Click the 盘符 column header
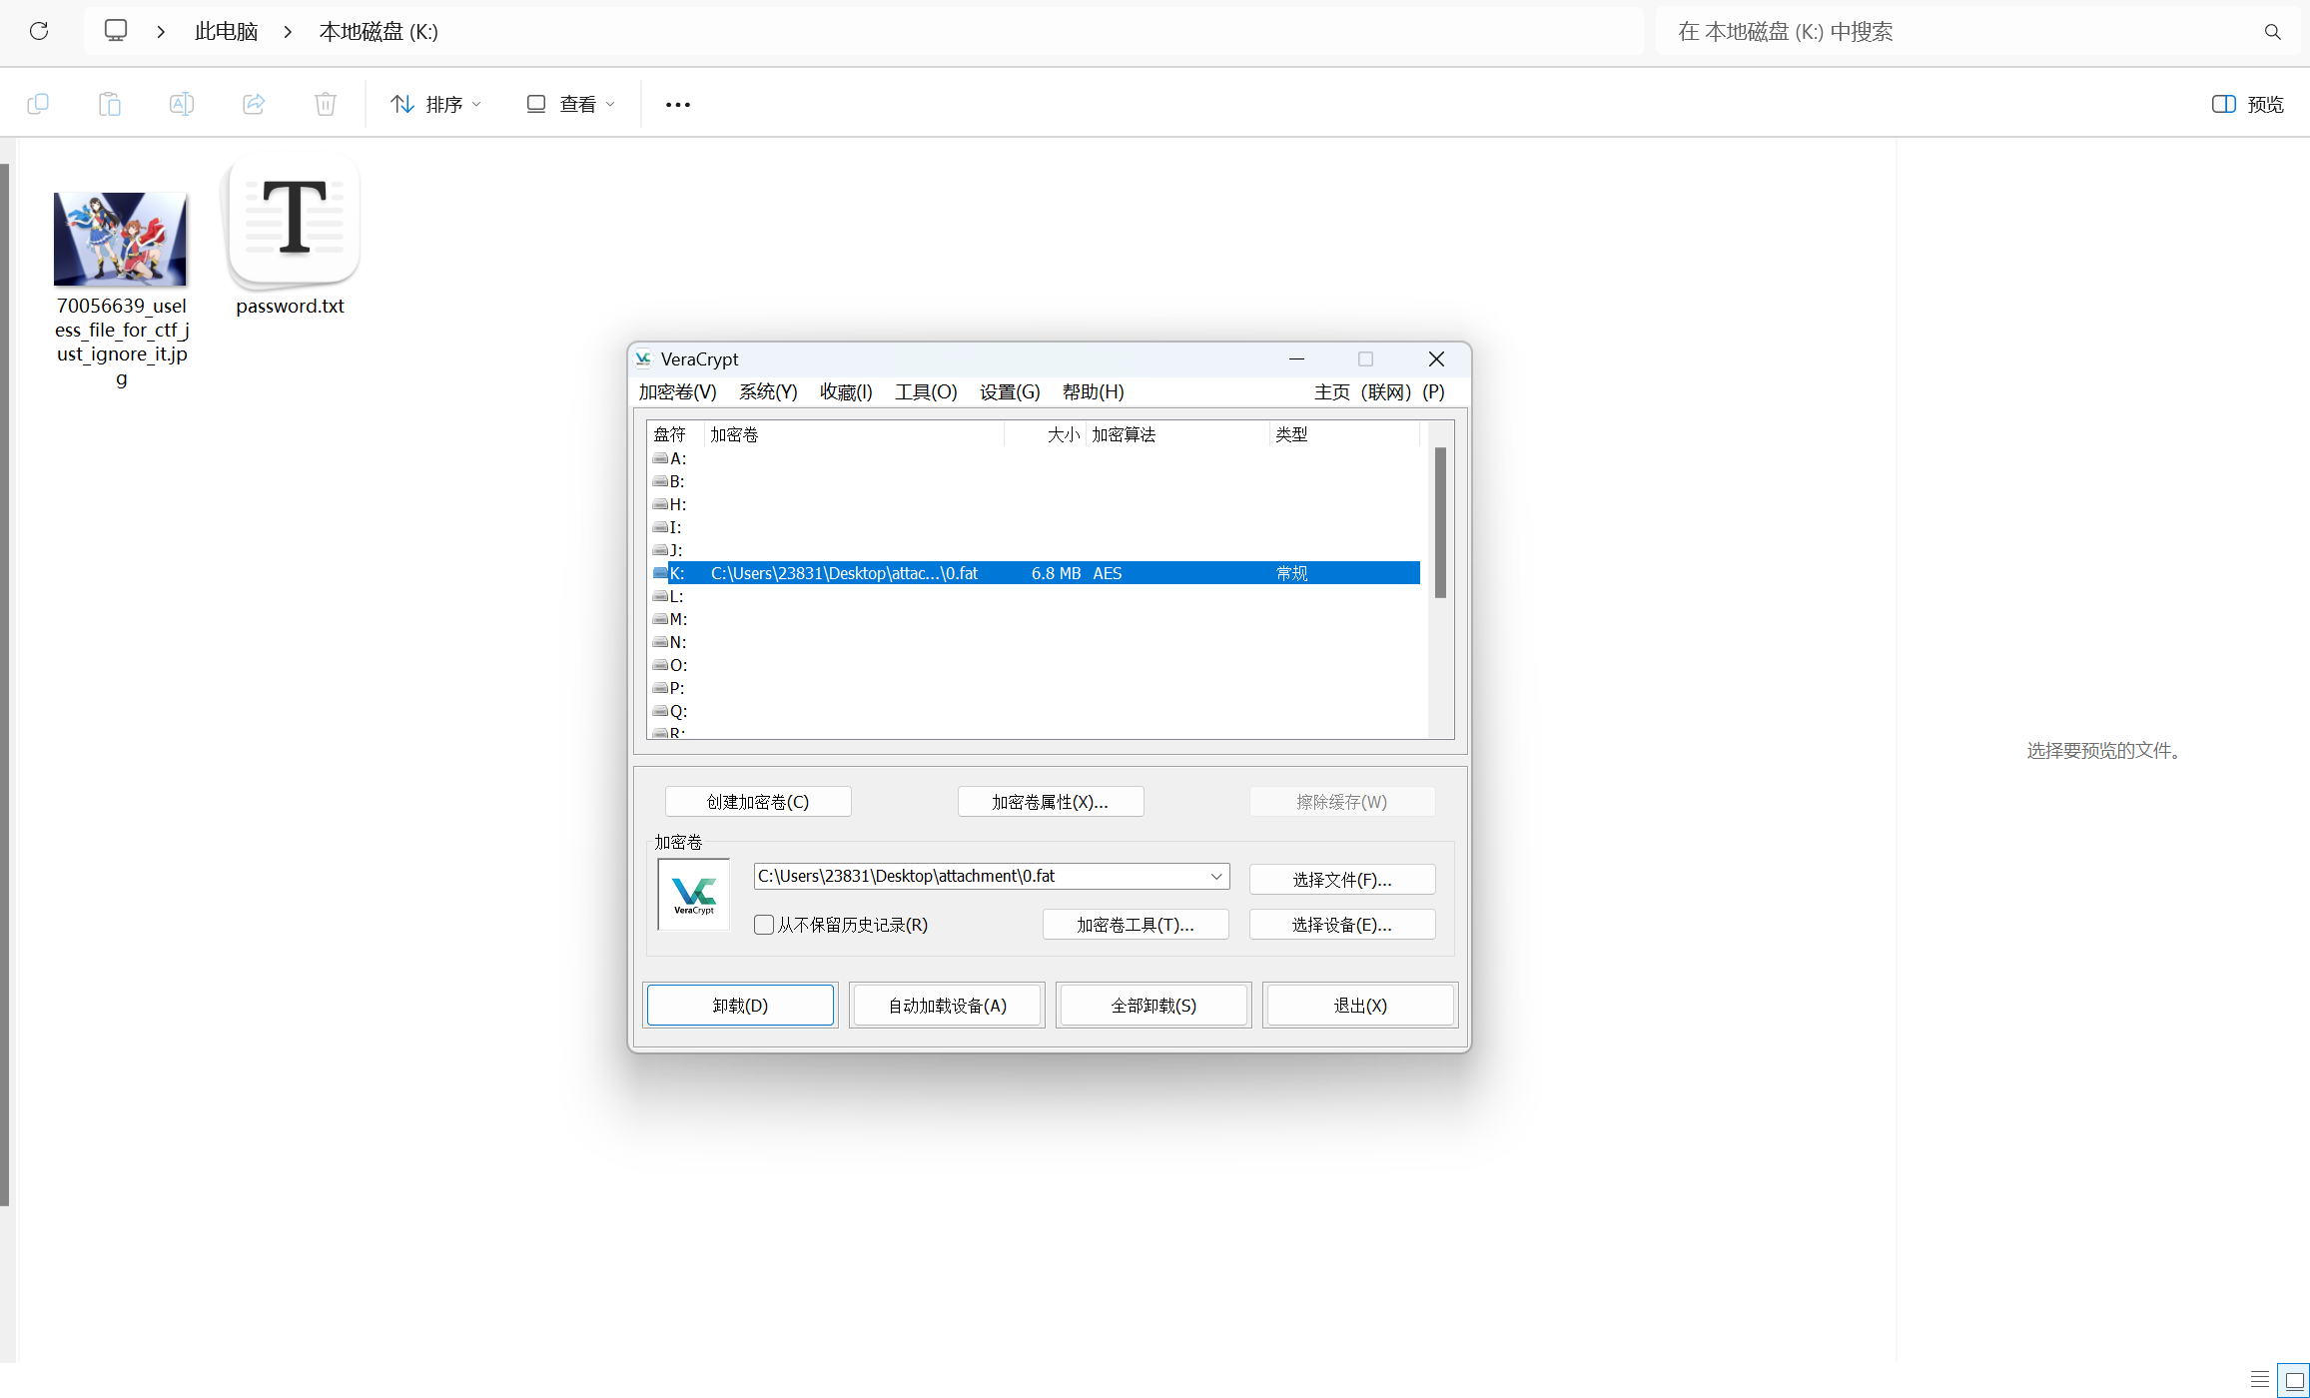2310x1398 pixels. point(676,434)
